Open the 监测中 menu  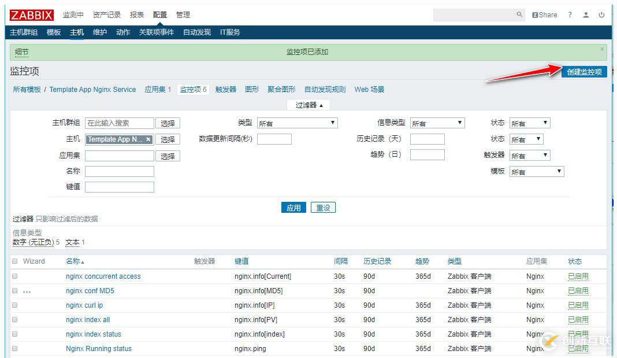pos(73,15)
